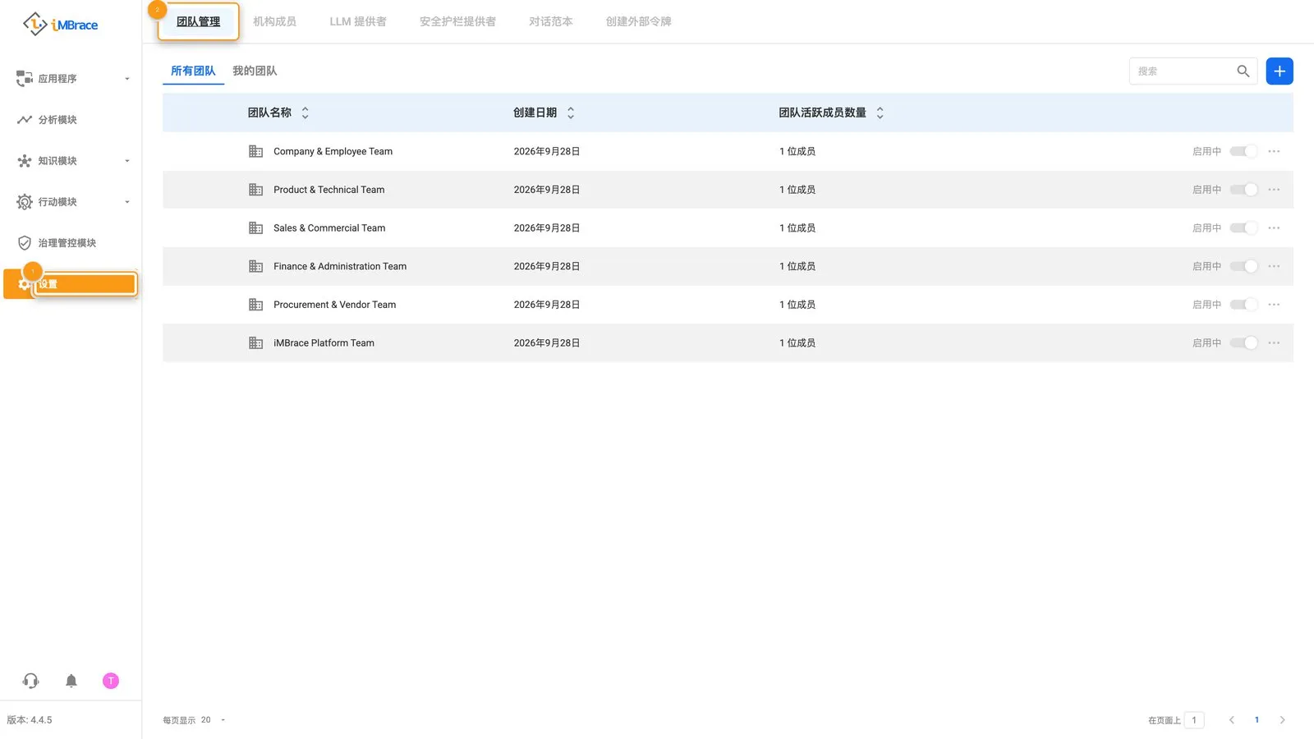Viewport: 1314px width, 739px height.
Task: Click the 在页面上 page number box
Action: click(1194, 720)
